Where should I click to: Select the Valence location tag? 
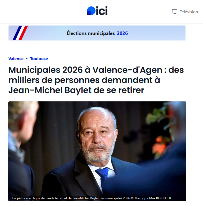coord(16,59)
